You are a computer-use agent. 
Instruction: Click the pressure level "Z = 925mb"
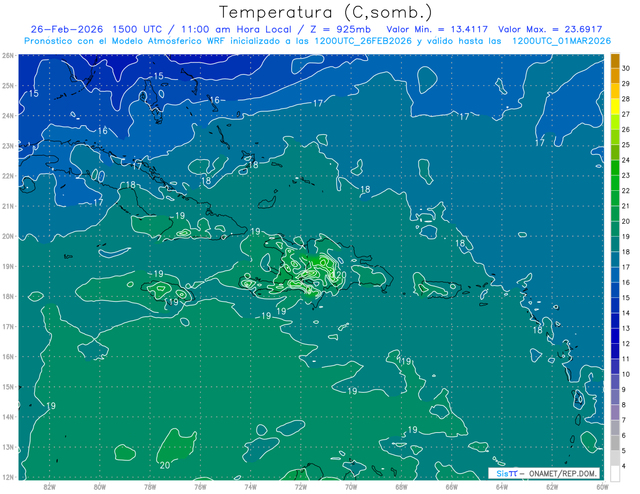coord(341,29)
